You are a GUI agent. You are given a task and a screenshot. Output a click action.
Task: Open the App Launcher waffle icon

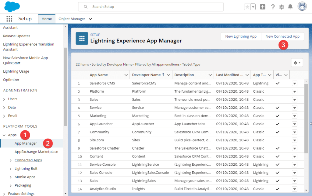pos(9,19)
